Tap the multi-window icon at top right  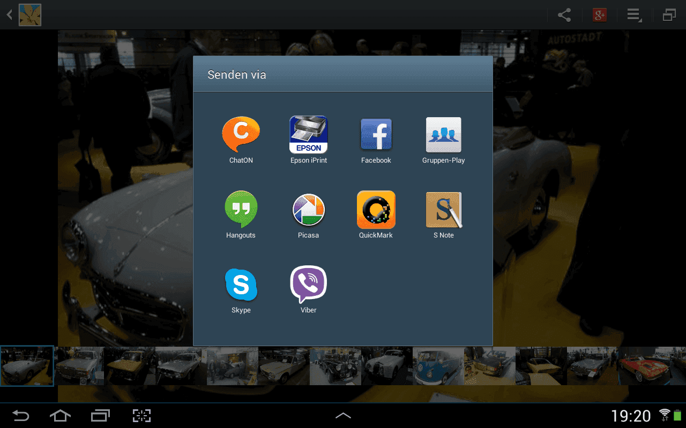[669, 15]
